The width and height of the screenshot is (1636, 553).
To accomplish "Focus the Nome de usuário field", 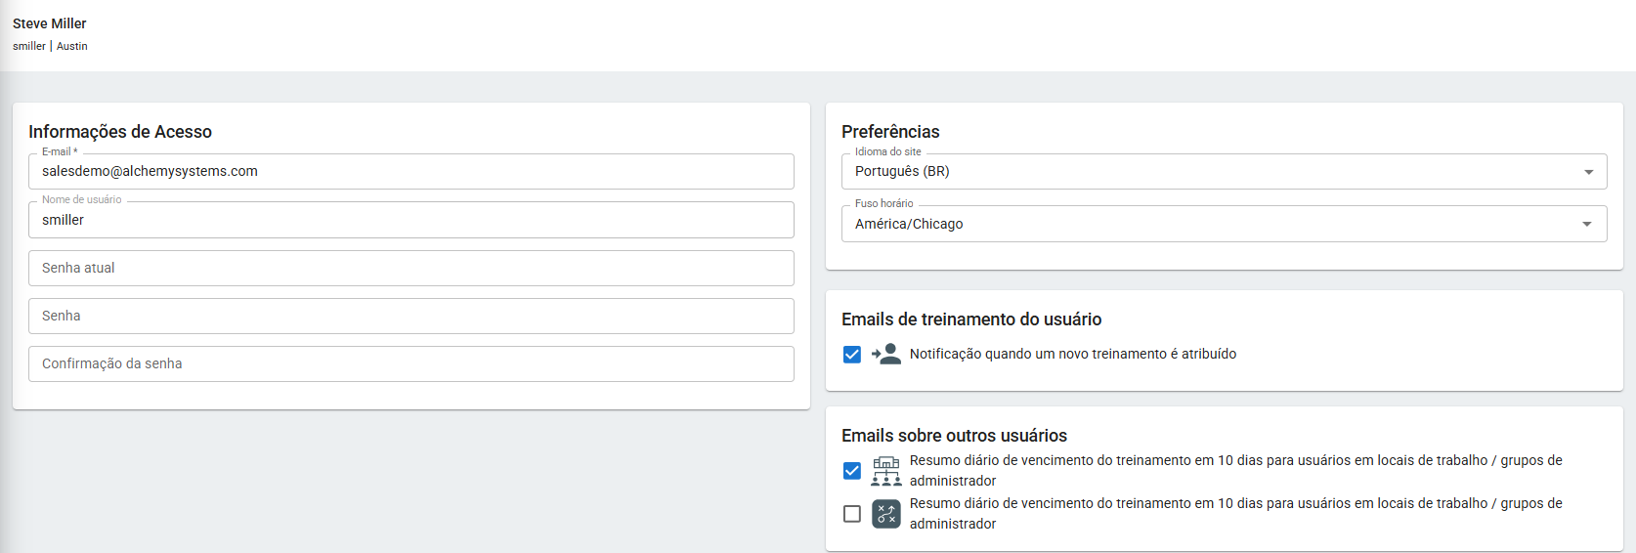I will (410, 220).
